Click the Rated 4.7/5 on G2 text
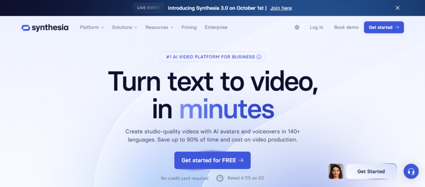The width and height of the screenshot is (425, 187). 246,178
